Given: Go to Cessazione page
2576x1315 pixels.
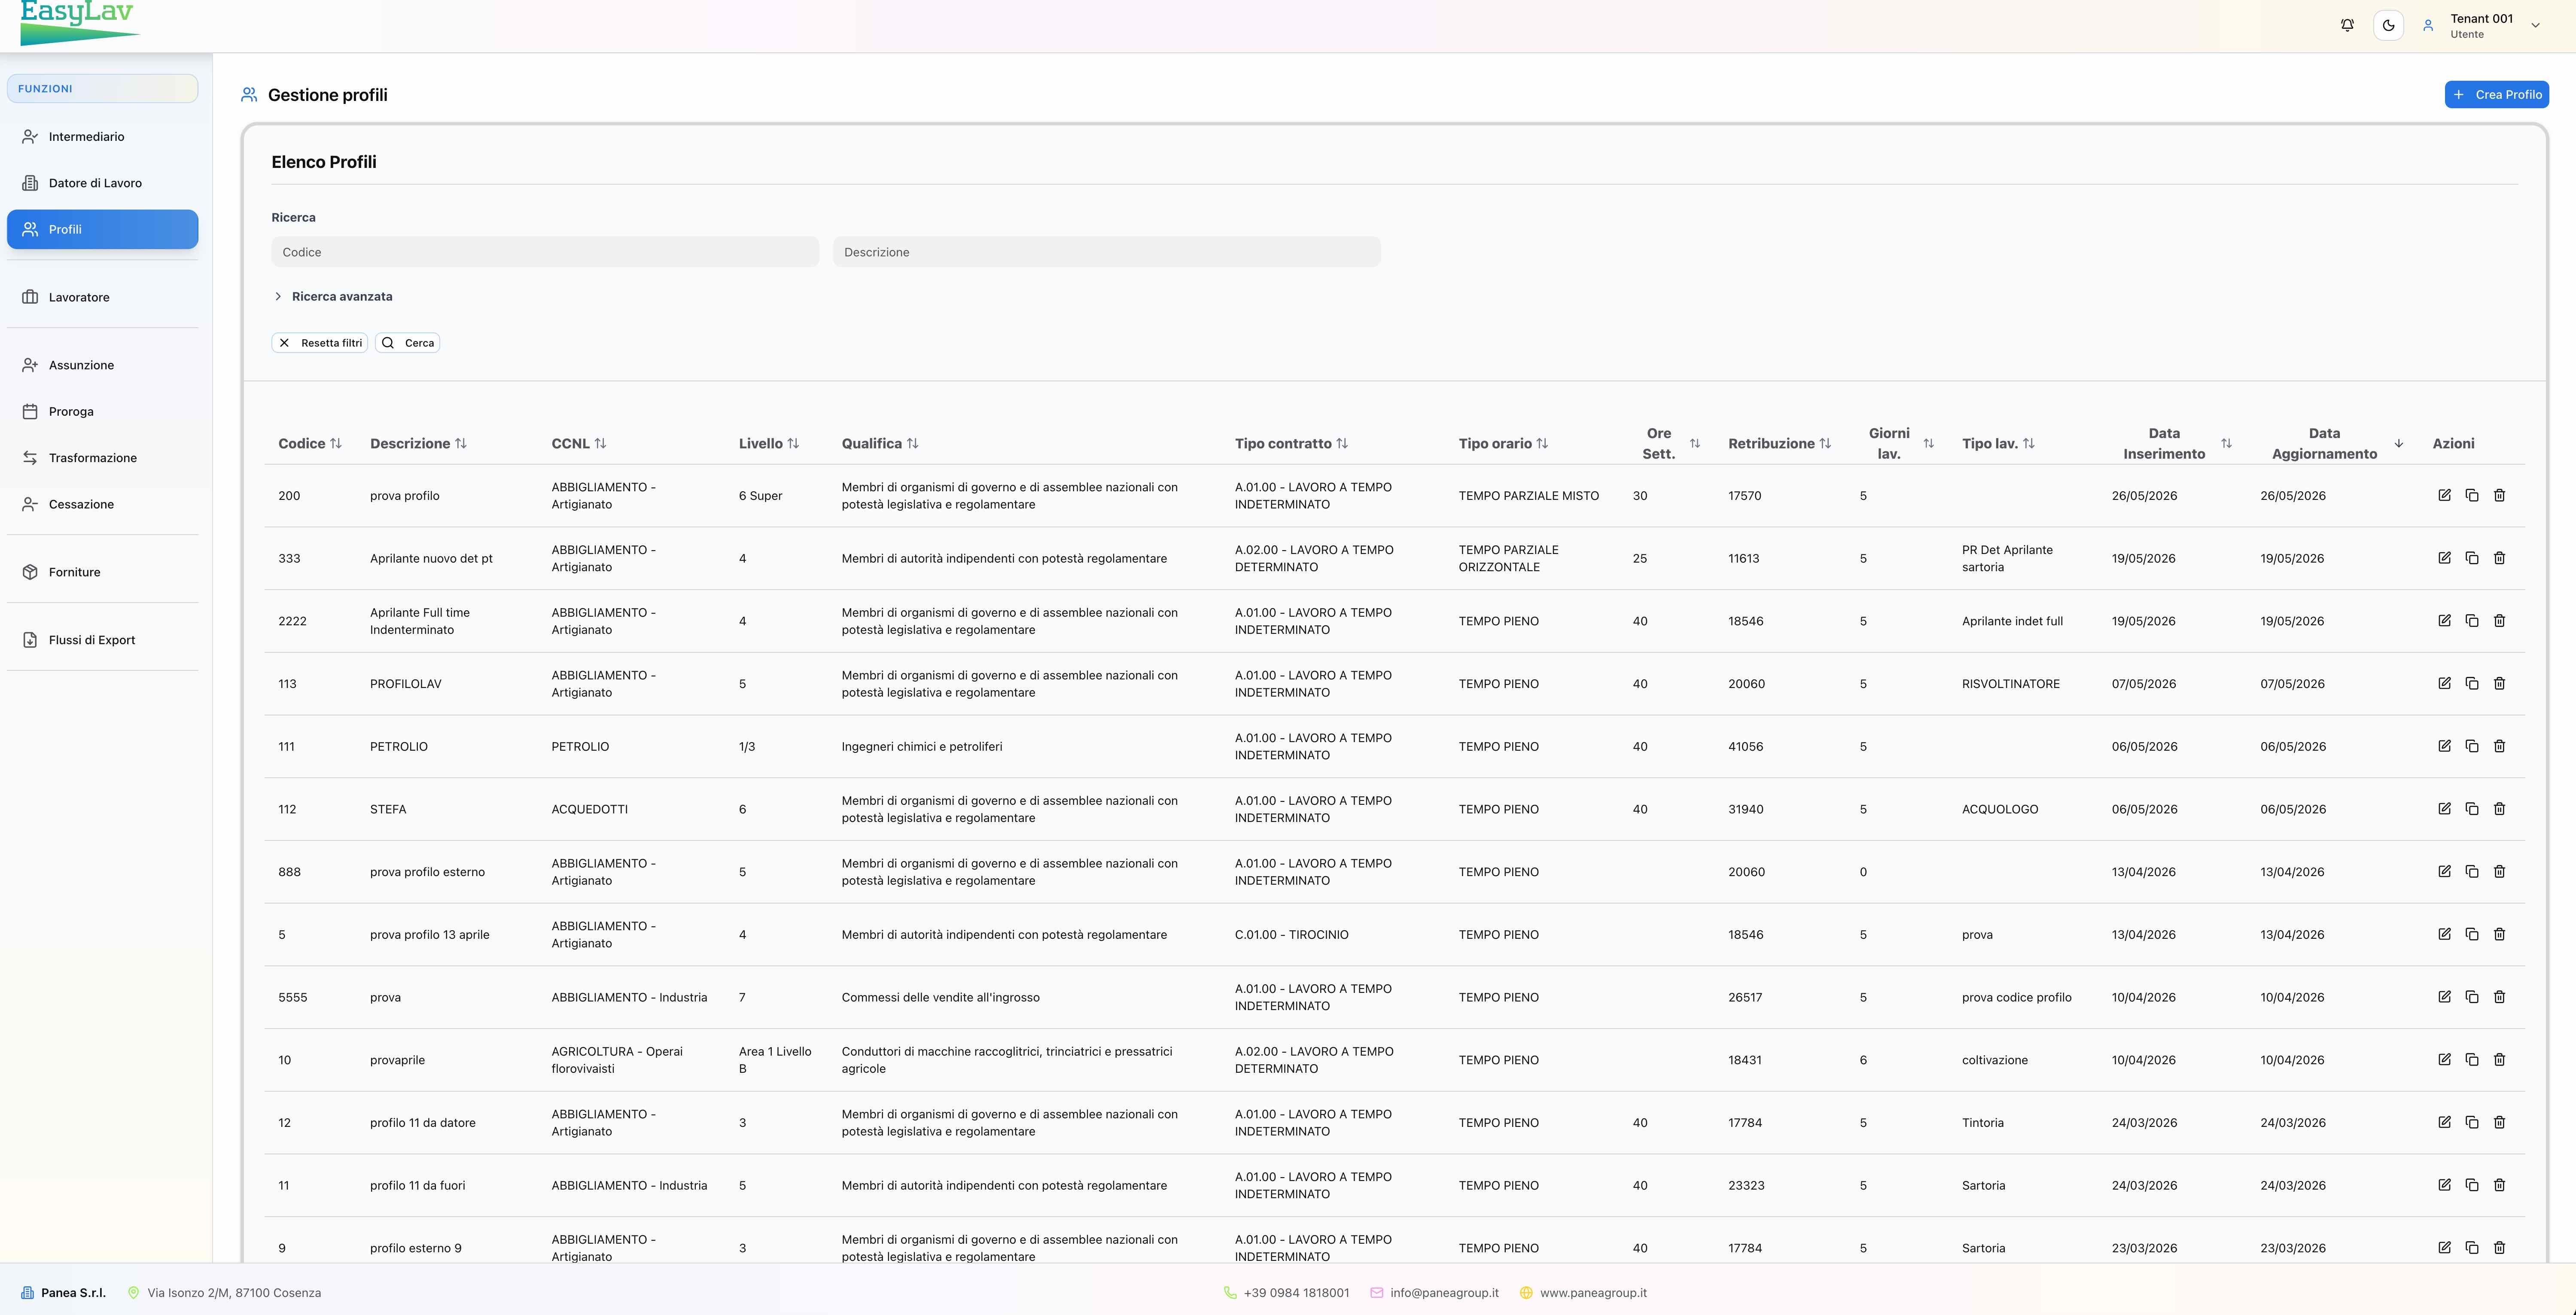Looking at the screenshot, I should point(102,504).
